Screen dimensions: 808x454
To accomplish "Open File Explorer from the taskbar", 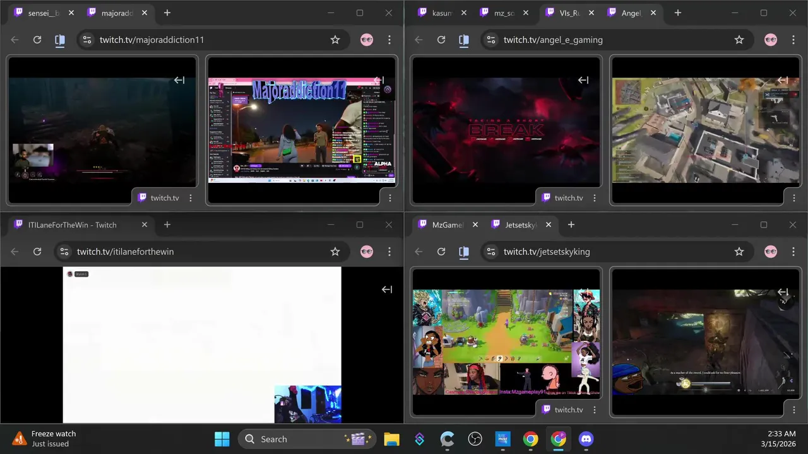I will (392, 439).
